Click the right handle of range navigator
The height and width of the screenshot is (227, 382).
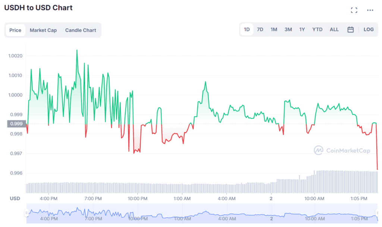[x=378, y=213]
